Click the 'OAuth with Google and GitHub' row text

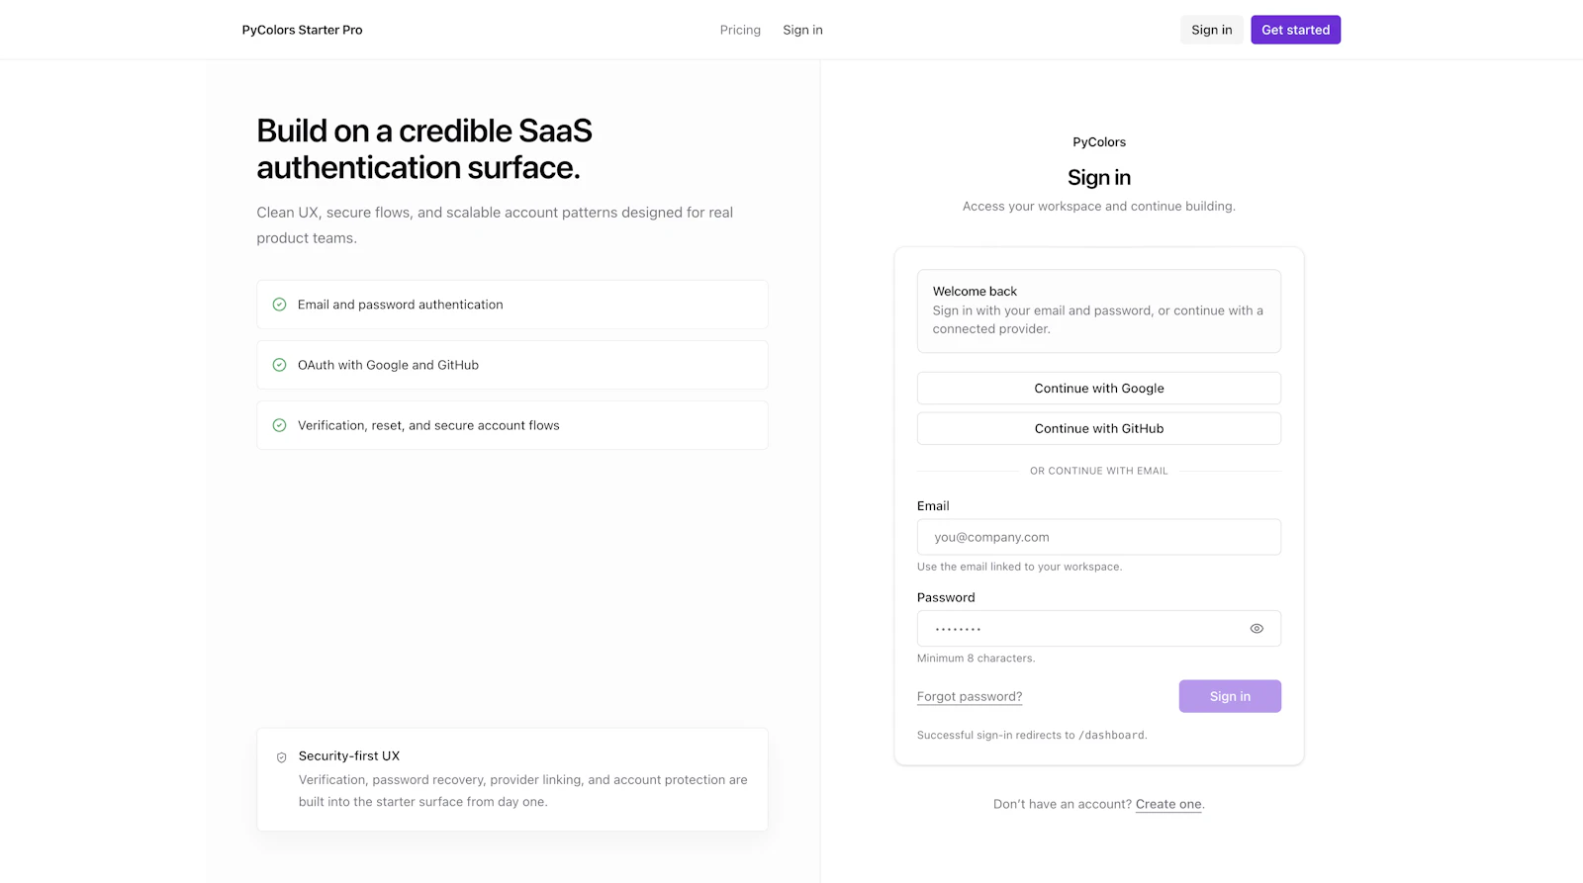pos(388,365)
